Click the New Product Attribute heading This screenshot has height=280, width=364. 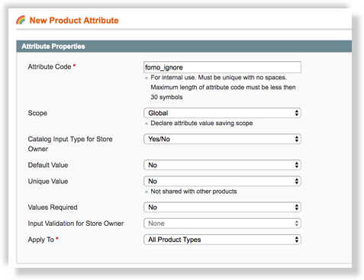[x=74, y=21]
